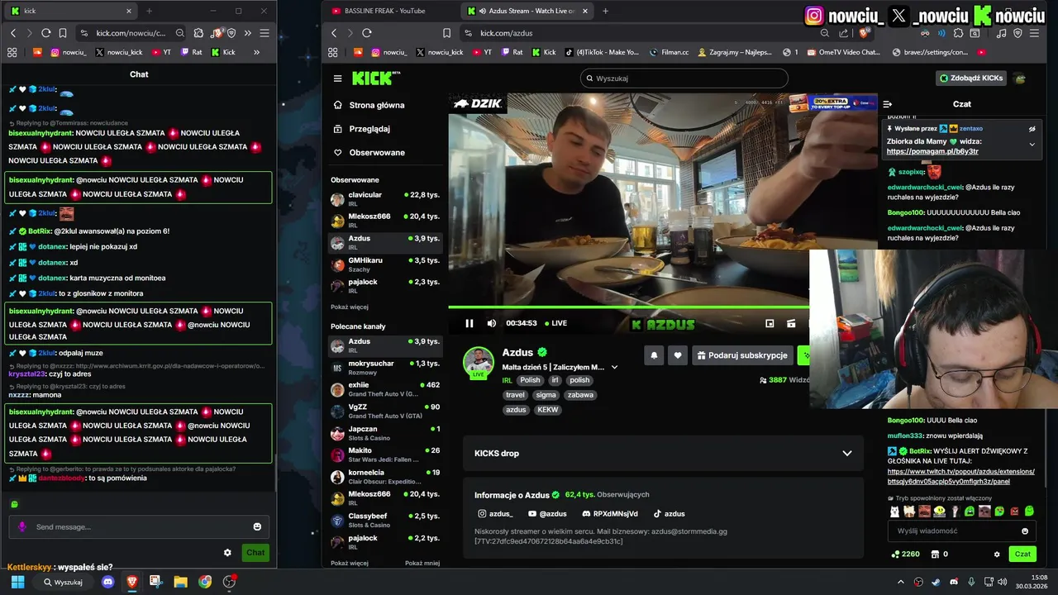Open chat settings gear beside Czat button
Image resolution: width=1058 pixels, height=595 pixels.
[x=997, y=554]
